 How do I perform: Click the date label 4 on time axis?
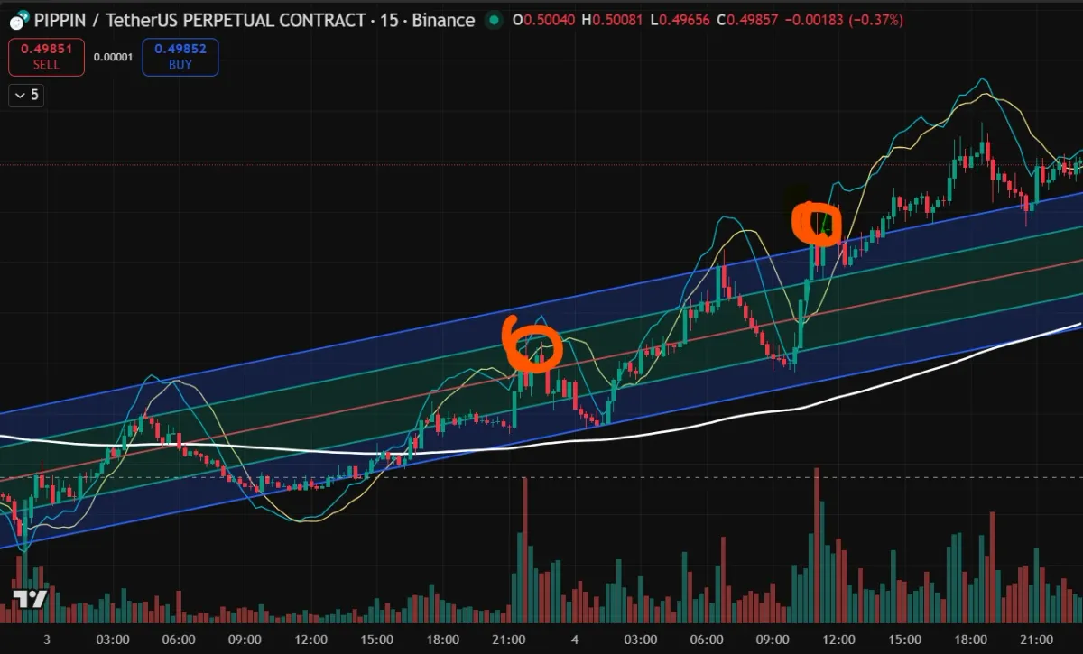tap(574, 640)
